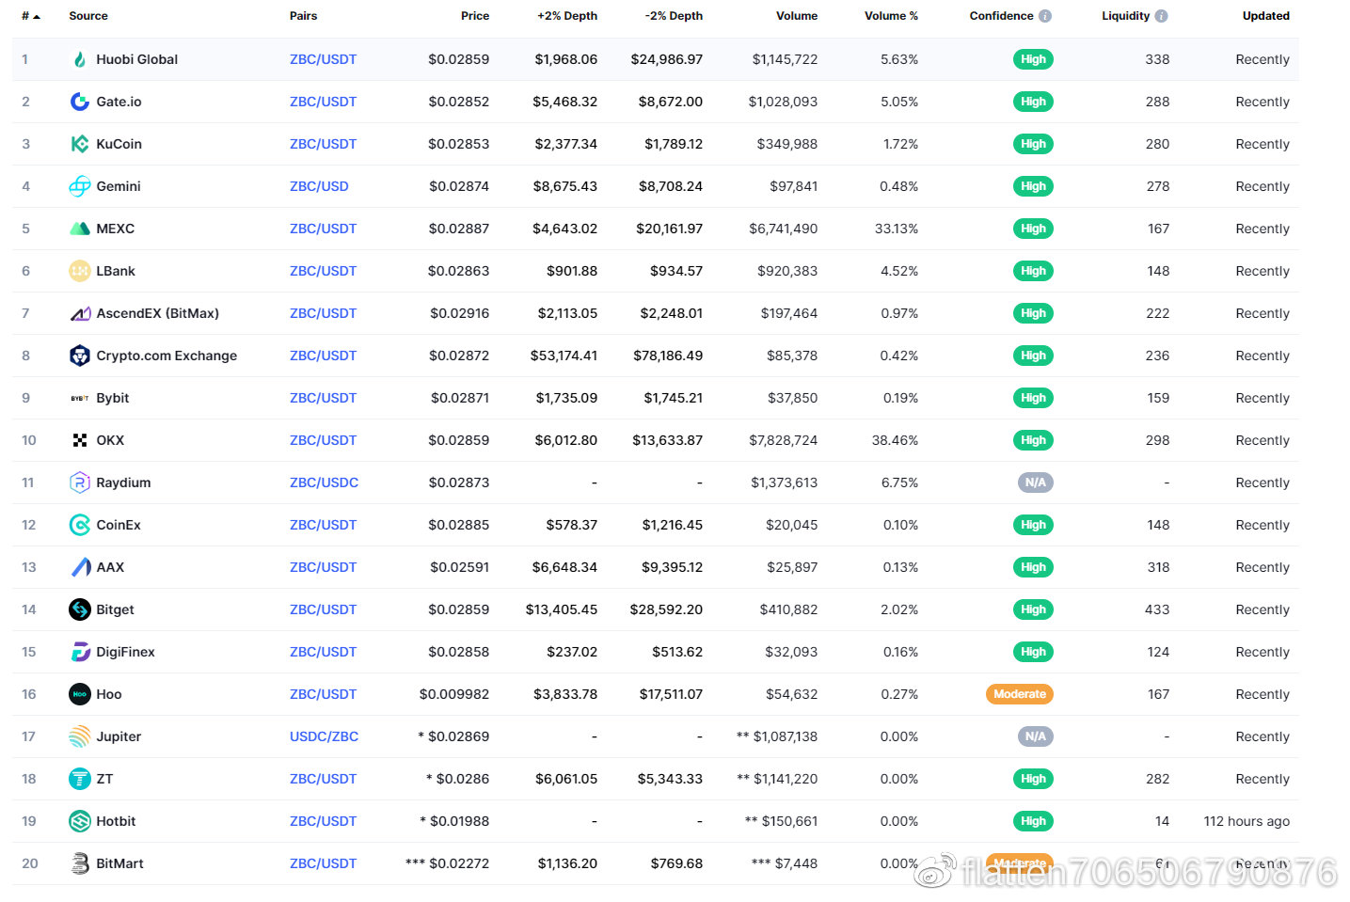Sort table by Volume column header
This screenshot has width=1350, height=902.
pos(797,16)
